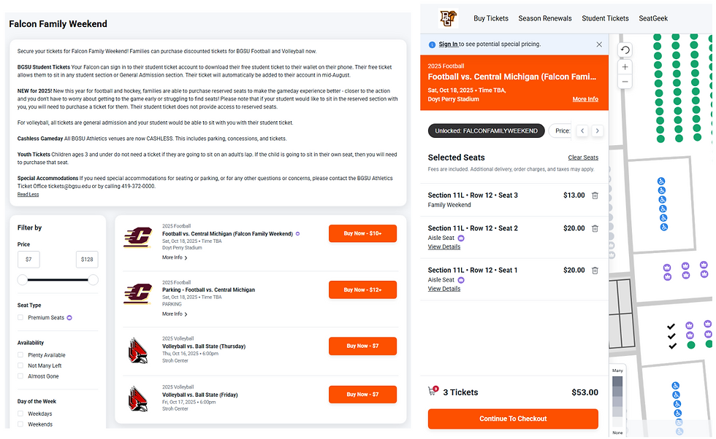Click the info icon beside Premium Seats
Screen dimensions: 716x439
coord(69,318)
